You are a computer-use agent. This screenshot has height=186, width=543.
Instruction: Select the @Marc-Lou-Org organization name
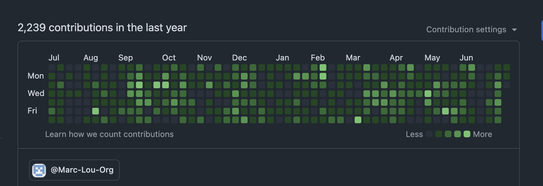point(82,170)
